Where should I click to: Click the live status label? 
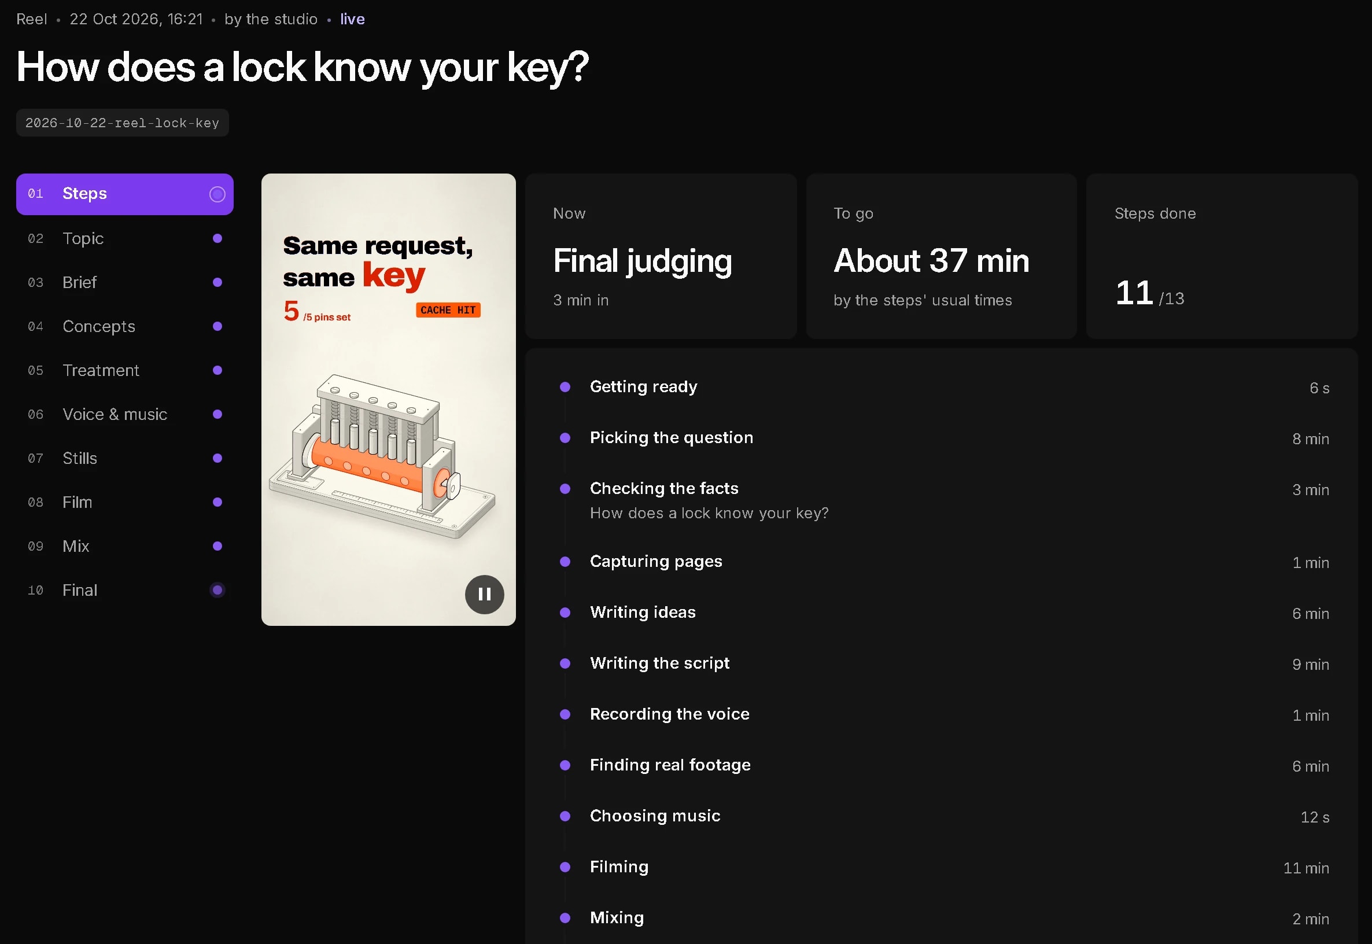click(x=352, y=19)
